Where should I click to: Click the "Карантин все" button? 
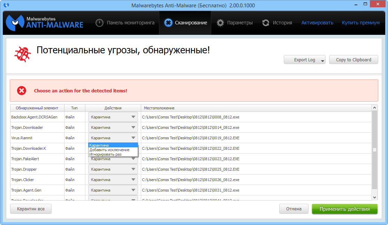[30, 209]
